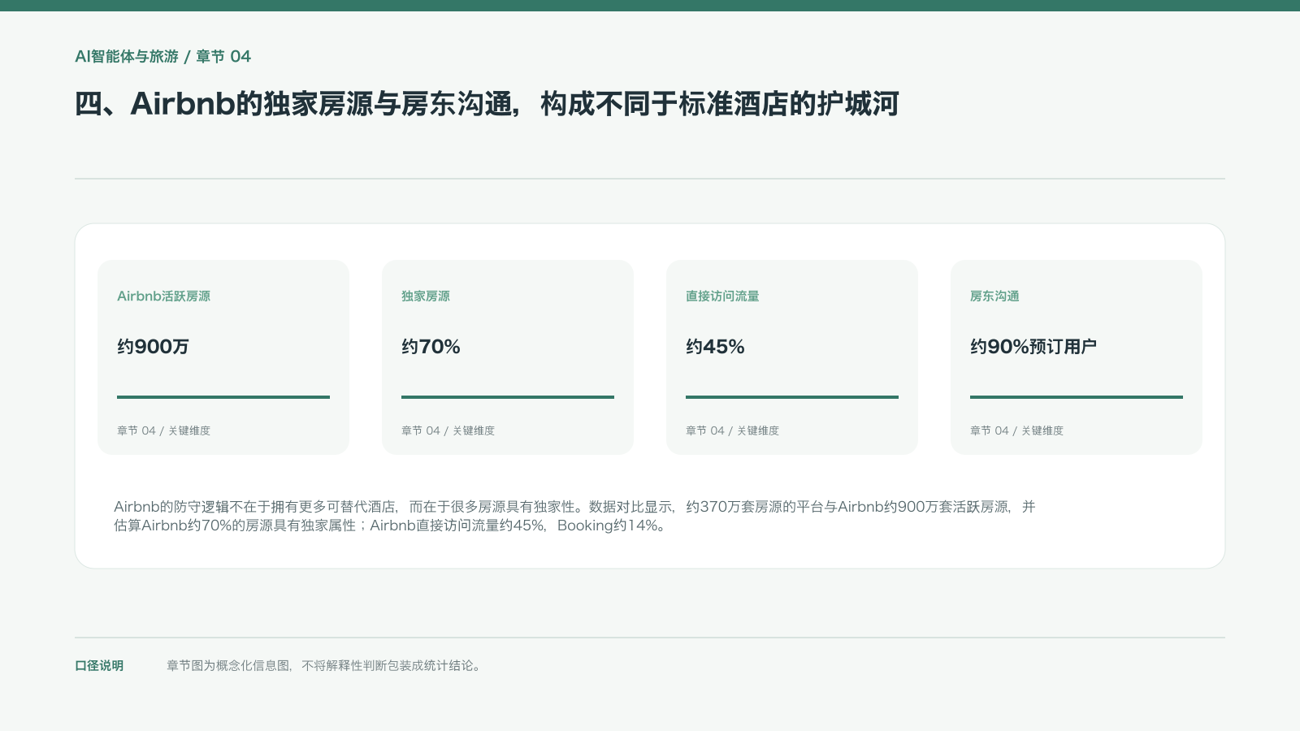
Task: Click the '房东沟通' card label
Action: pos(994,296)
